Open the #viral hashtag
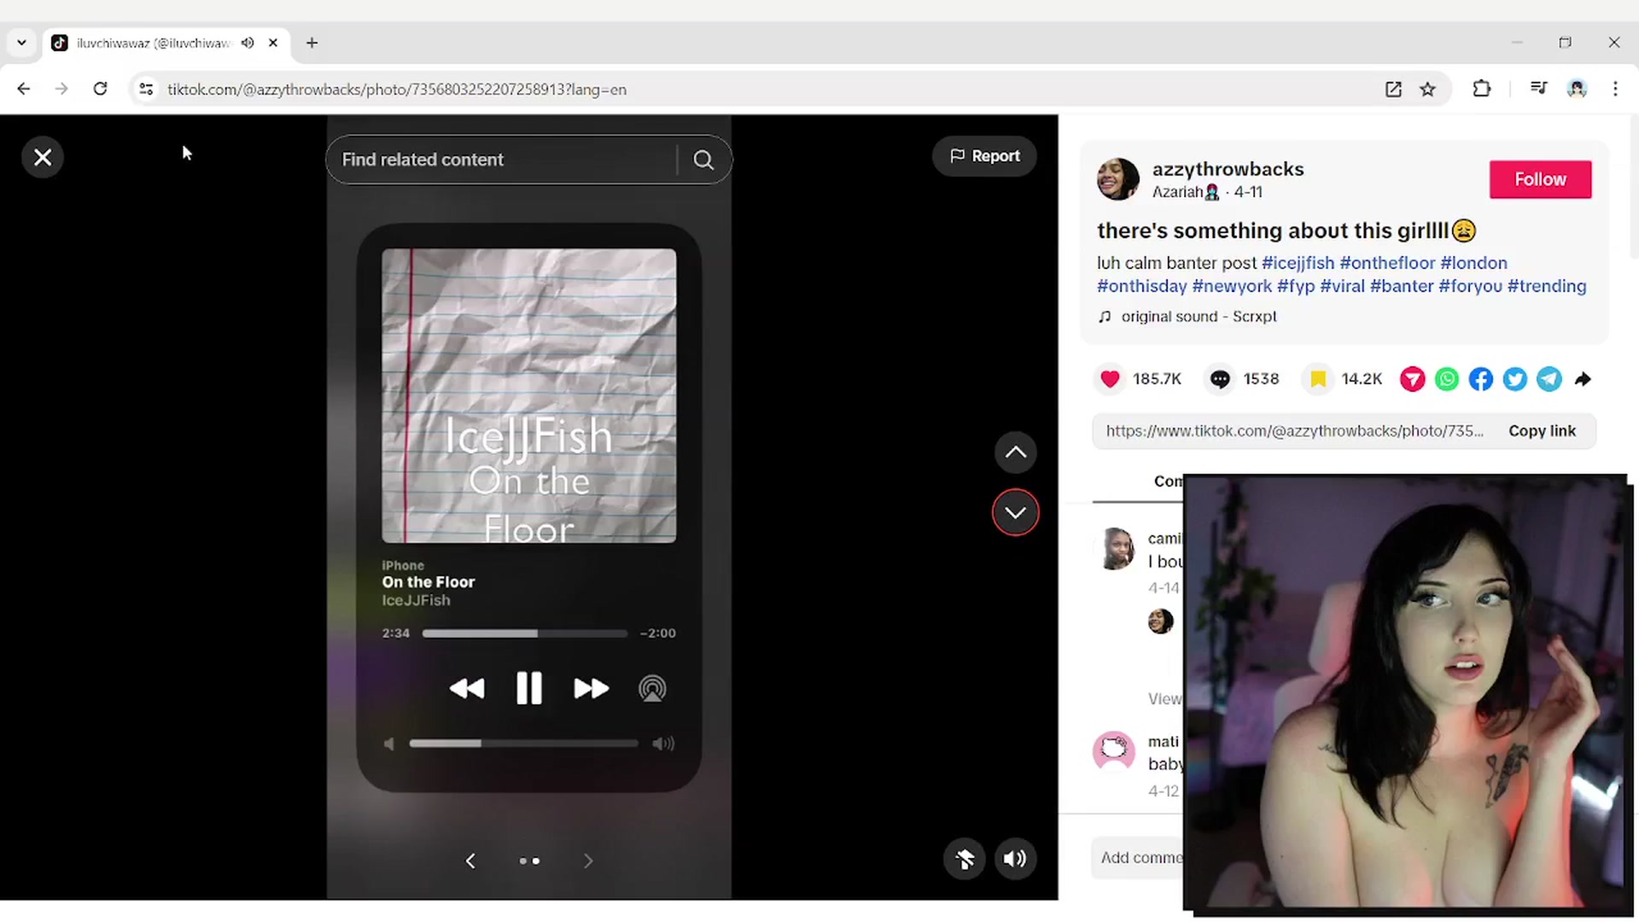Image resolution: width=1639 pixels, height=922 pixels. 1342,286
